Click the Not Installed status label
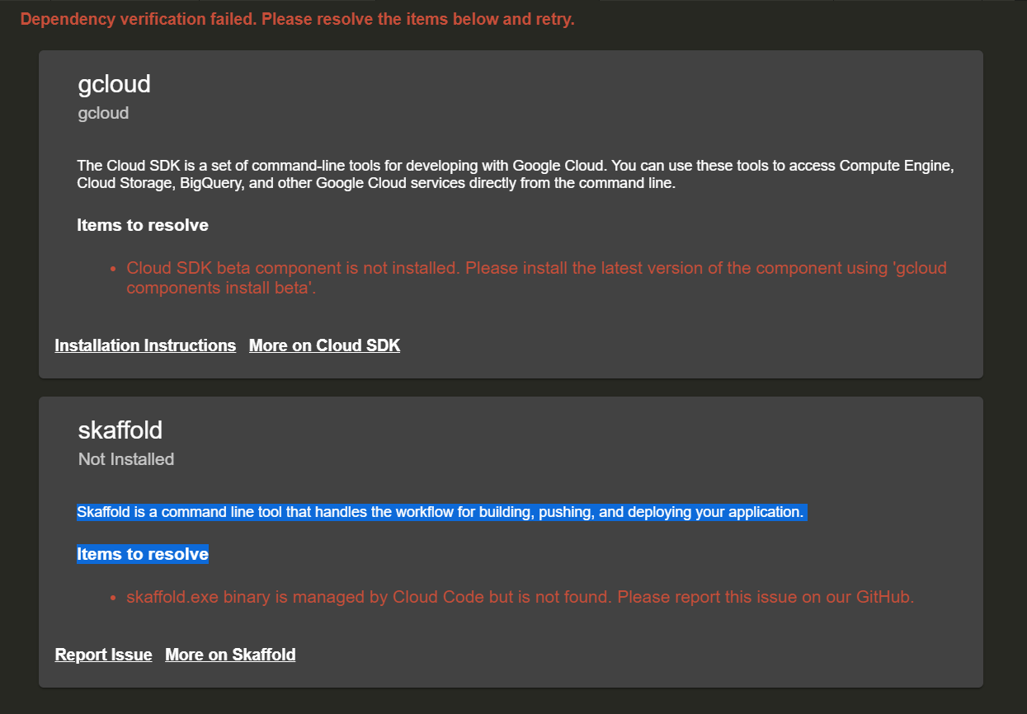Viewport: 1027px width, 714px height. click(125, 459)
